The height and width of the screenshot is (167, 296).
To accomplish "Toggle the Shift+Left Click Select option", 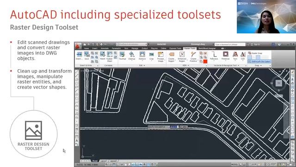I will [x=259, y=61].
